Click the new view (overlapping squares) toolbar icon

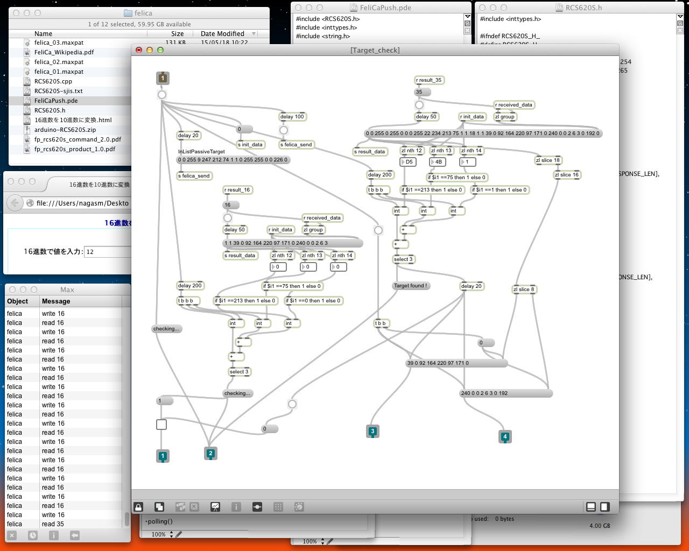coord(159,506)
